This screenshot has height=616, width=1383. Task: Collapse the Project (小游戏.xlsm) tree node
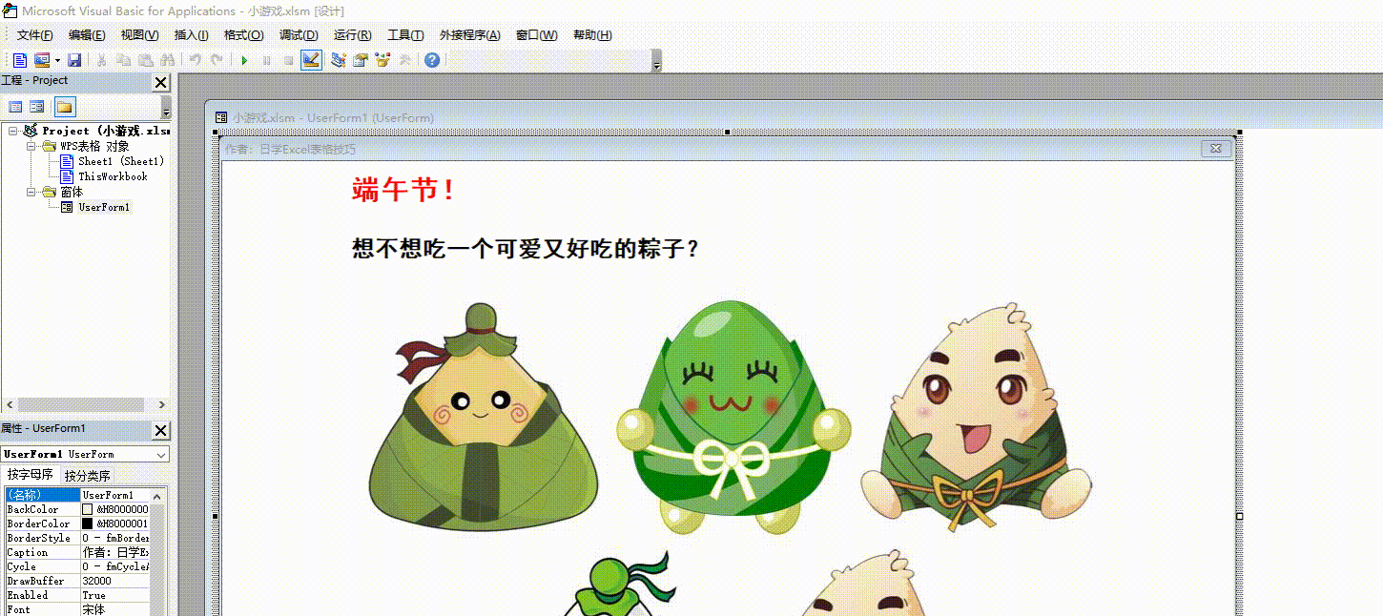[x=12, y=131]
